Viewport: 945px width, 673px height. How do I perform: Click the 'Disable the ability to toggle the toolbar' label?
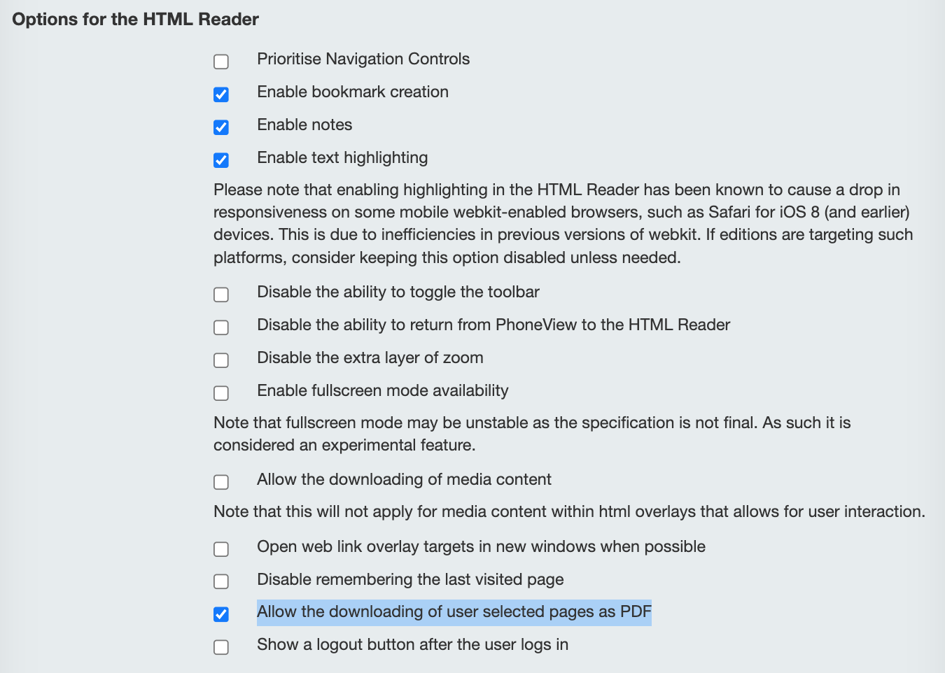(x=398, y=292)
